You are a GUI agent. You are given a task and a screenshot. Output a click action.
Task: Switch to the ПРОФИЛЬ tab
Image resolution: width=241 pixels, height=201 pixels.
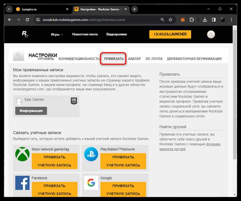46,59
